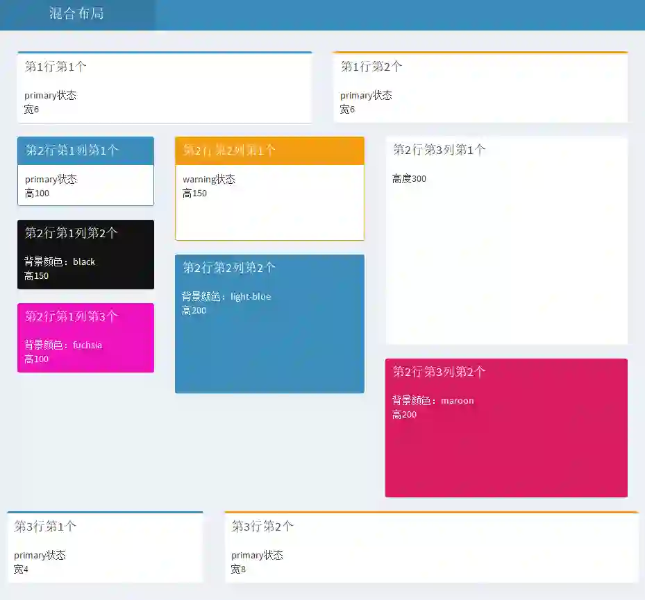
Task: Click the 混合布局 header title
Action: 76,14
